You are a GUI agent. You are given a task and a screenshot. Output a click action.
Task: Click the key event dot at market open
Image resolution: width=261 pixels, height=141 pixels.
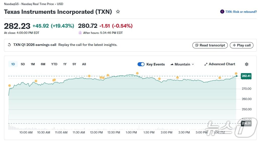10,86
